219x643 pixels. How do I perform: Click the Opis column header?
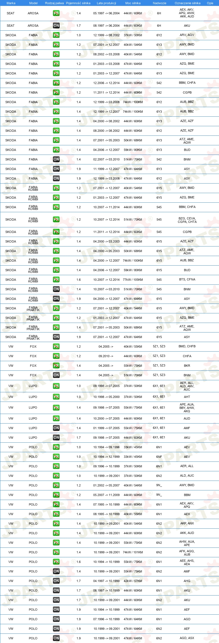tap(210, 3)
